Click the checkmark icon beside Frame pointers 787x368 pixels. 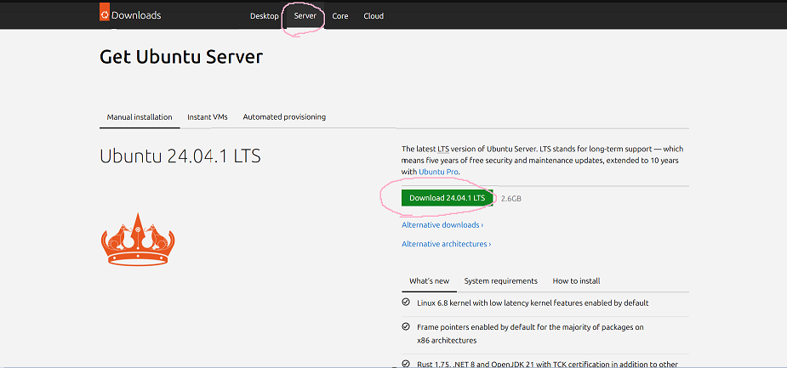pos(406,326)
